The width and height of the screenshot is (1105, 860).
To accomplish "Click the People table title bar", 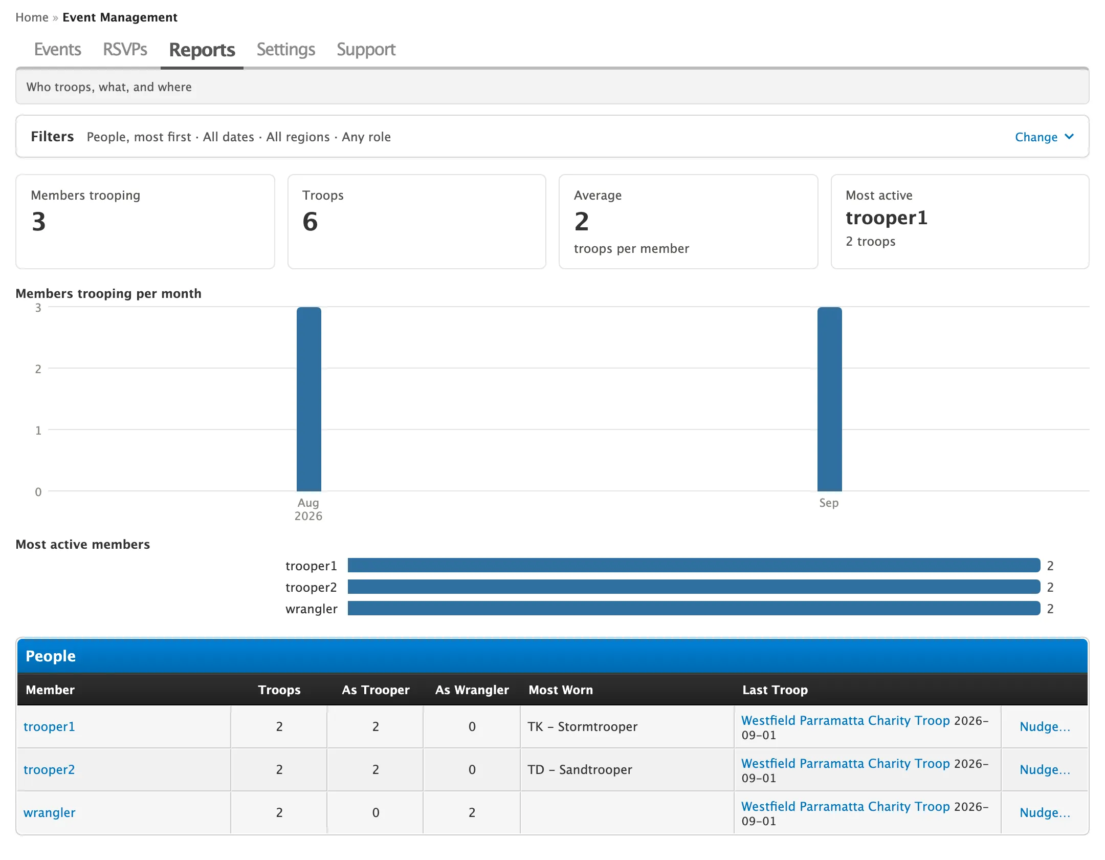I will [552, 656].
